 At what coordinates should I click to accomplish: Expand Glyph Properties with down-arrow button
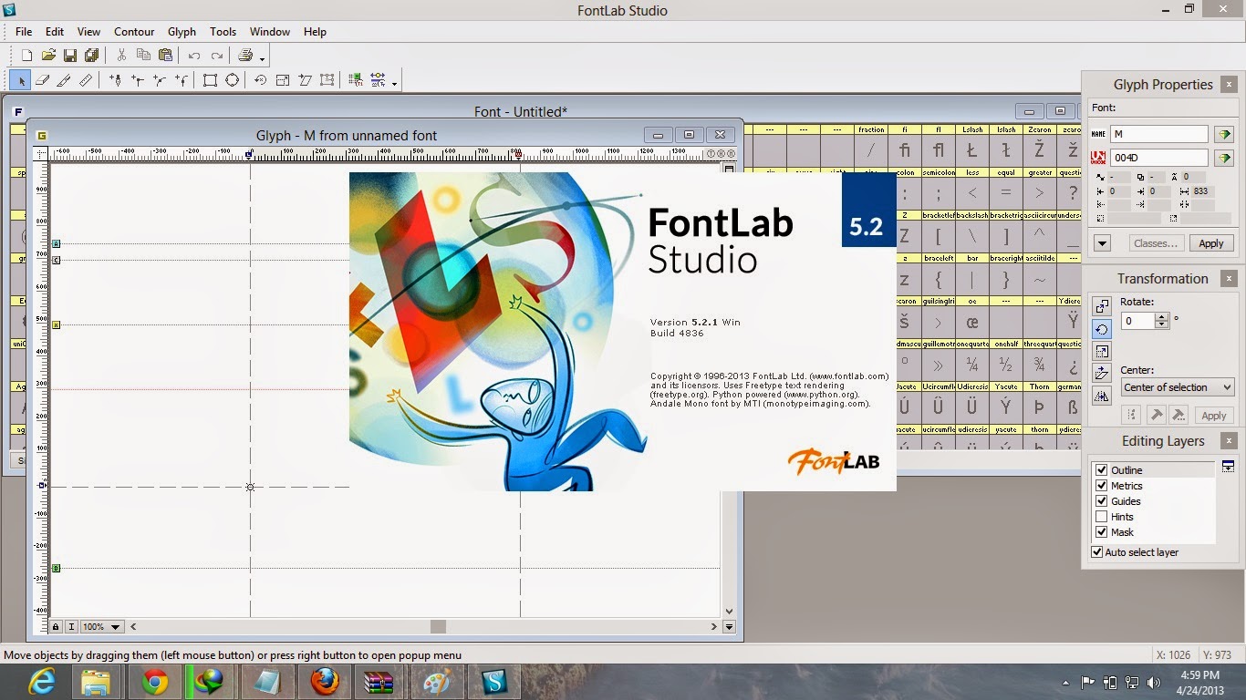click(1102, 243)
